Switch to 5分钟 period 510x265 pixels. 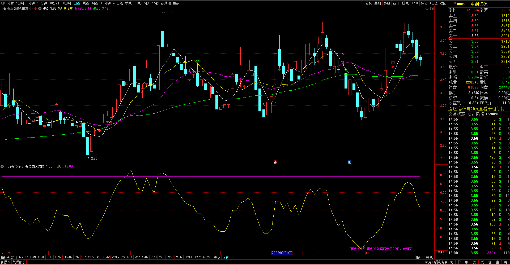(x=31, y=3)
